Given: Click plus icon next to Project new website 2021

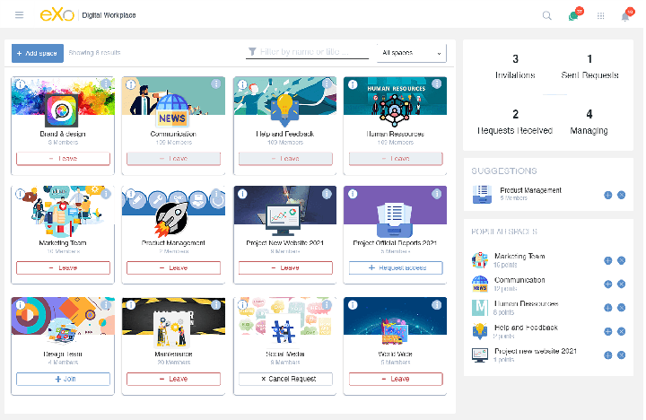Looking at the screenshot, I should (x=608, y=355).
